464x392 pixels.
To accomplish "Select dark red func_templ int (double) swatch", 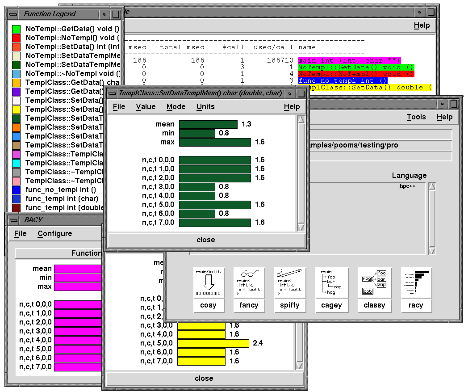I will (x=16, y=207).
